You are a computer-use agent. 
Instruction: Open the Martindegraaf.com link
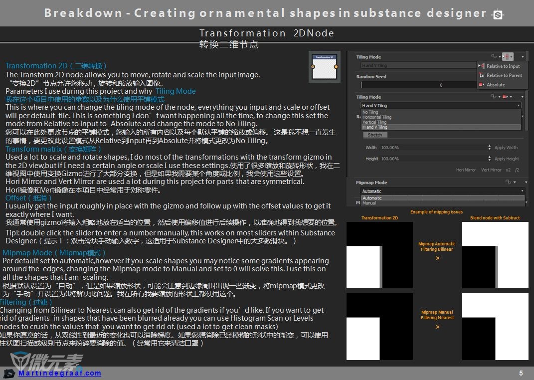pos(60,373)
